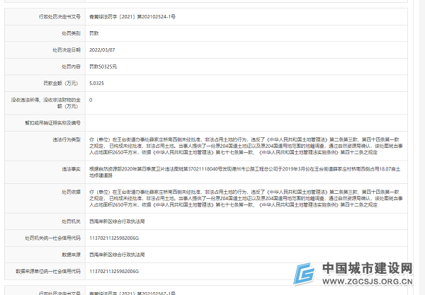
Task: Click the confiscated amount value 0
Action: [x=91, y=100]
